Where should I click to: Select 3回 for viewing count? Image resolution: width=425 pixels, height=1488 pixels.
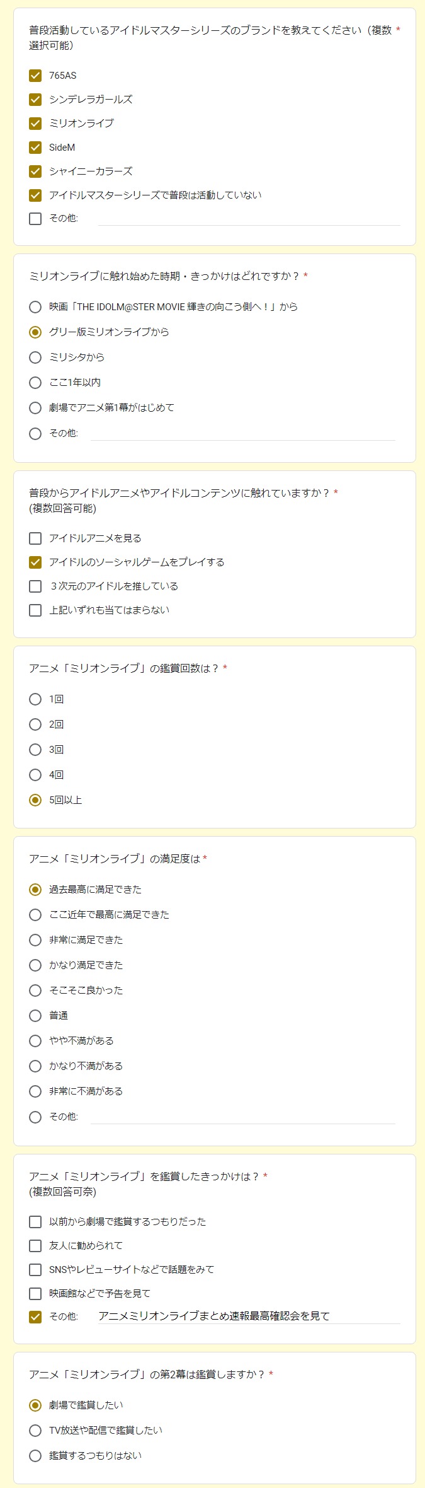pos(35,750)
